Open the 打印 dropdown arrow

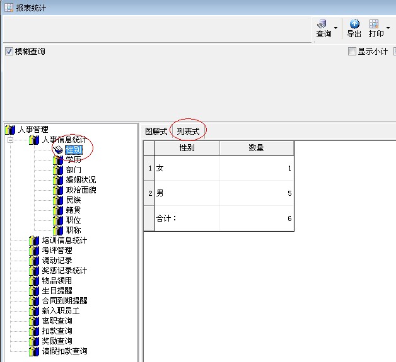(x=388, y=28)
